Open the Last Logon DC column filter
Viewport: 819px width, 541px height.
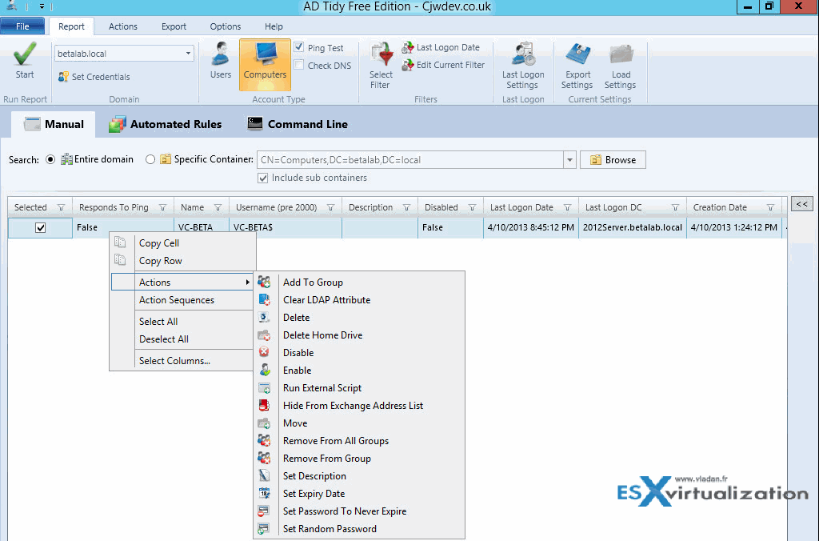[x=675, y=207]
